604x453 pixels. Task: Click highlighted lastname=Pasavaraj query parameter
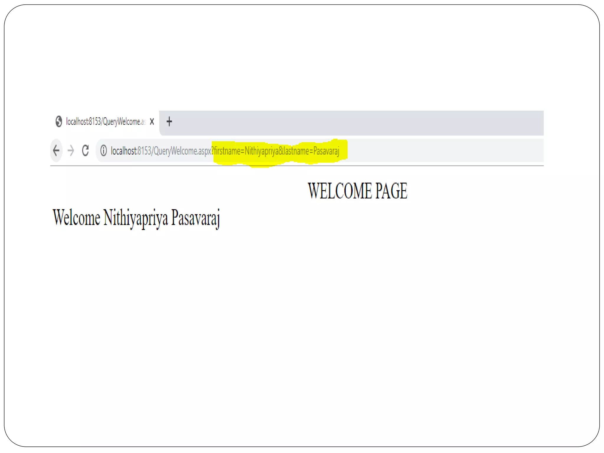(311, 151)
